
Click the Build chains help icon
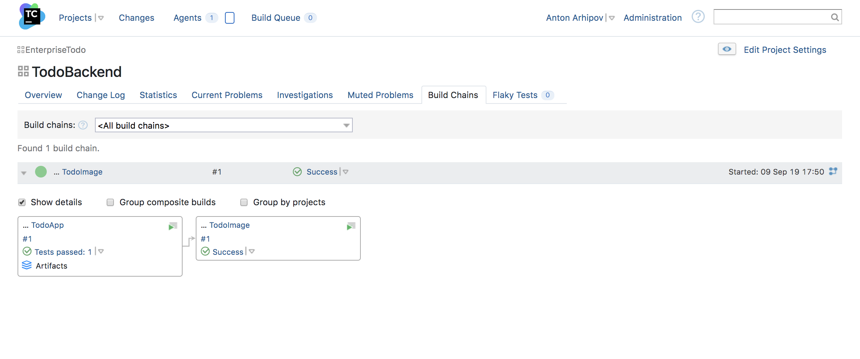pos(83,125)
